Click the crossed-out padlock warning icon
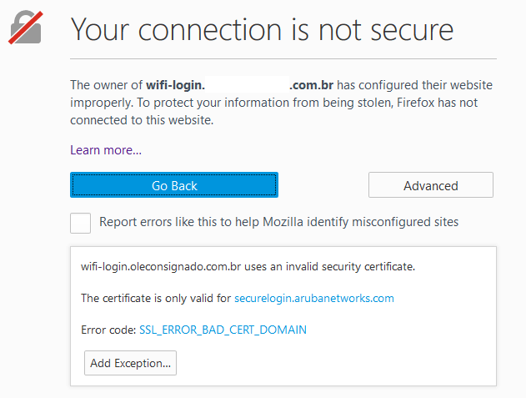The image size is (526, 398). [27, 27]
